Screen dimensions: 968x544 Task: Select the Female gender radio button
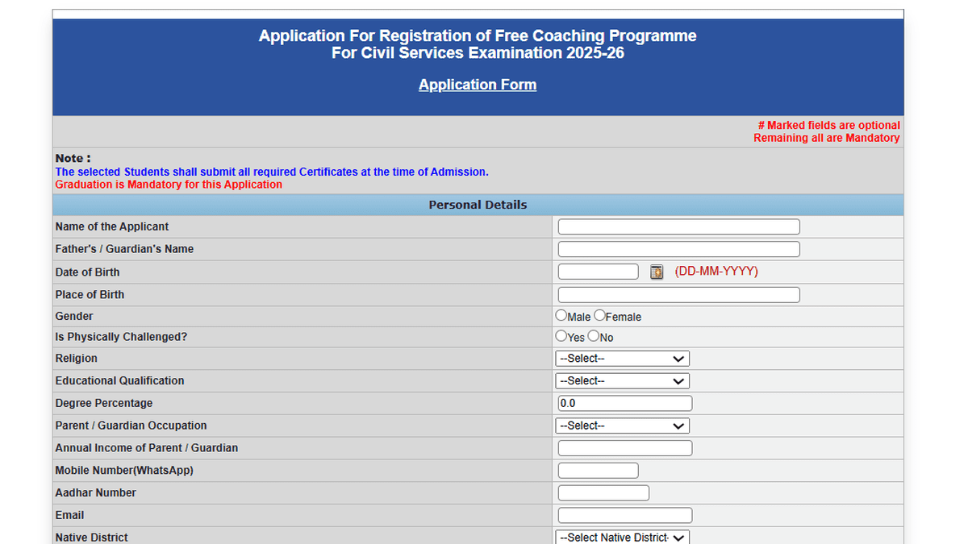(599, 316)
